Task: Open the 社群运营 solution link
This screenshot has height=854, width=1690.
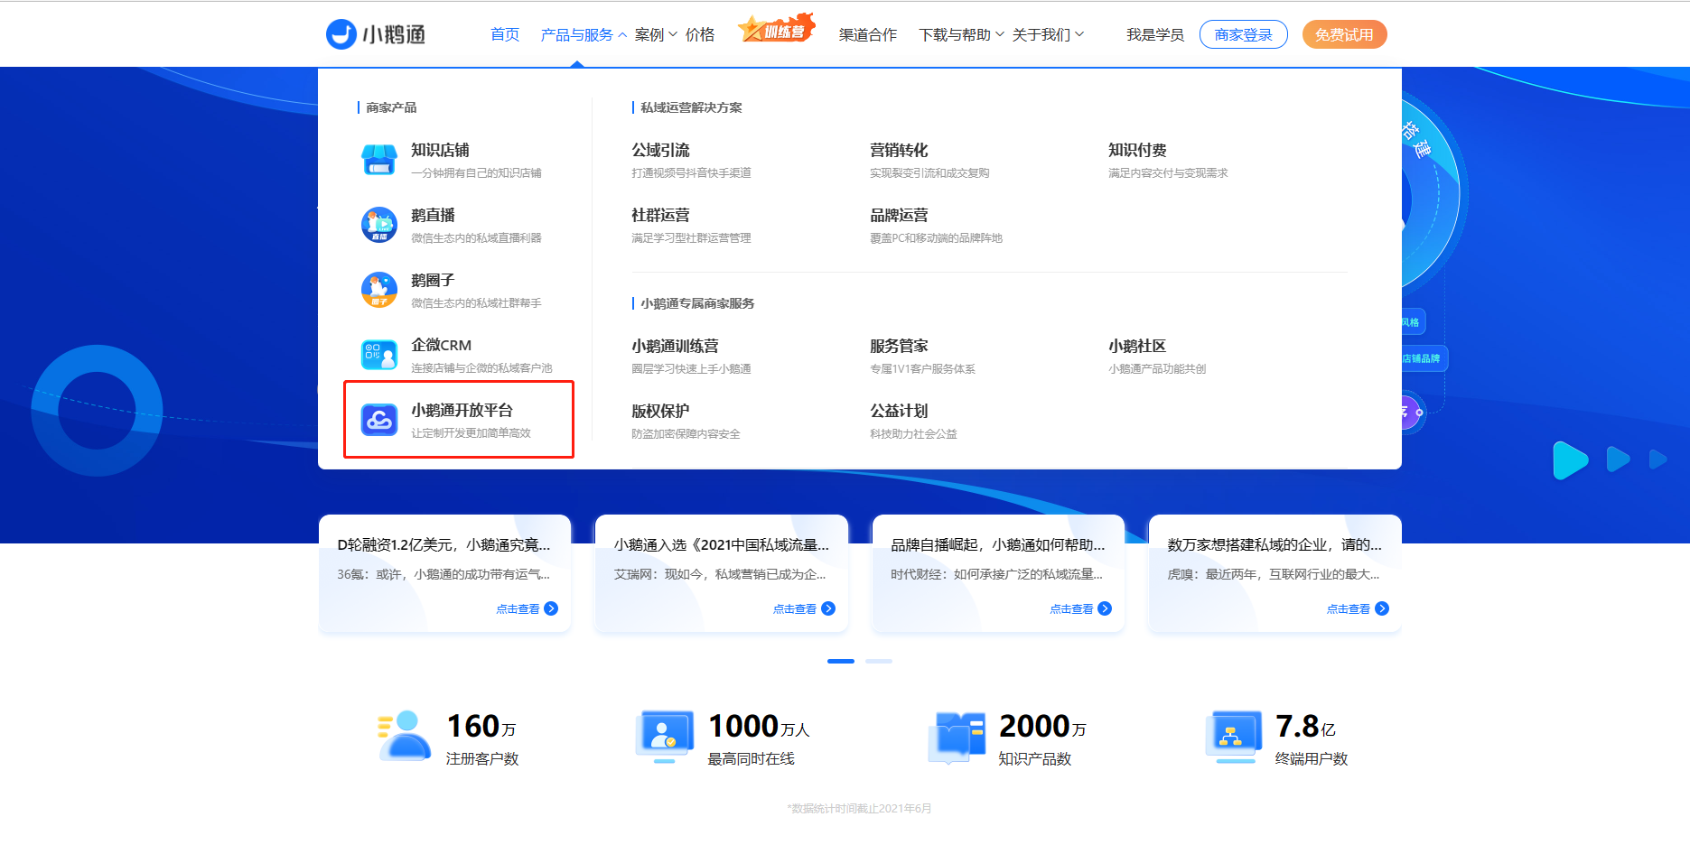Action: pos(660,215)
